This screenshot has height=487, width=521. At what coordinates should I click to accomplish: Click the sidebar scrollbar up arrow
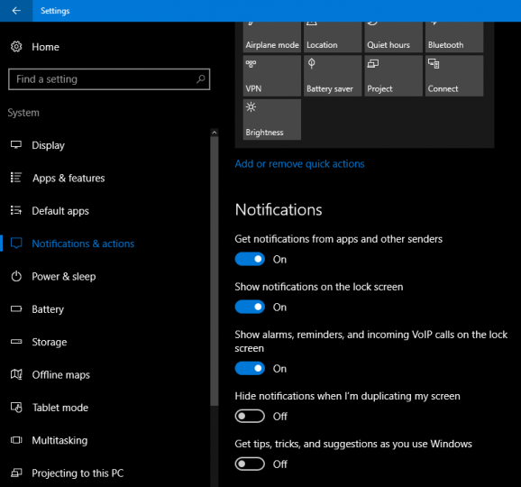(x=215, y=133)
